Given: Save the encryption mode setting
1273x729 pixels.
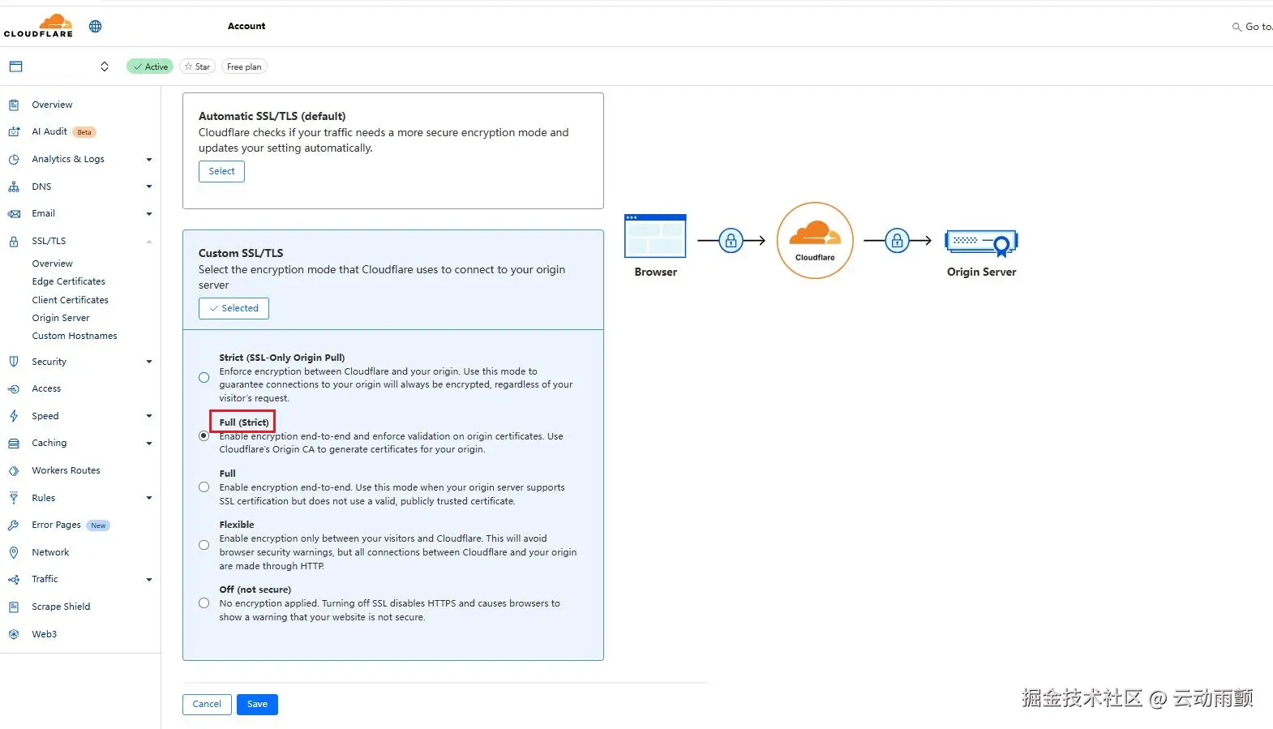Looking at the screenshot, I should pos(257,705).
